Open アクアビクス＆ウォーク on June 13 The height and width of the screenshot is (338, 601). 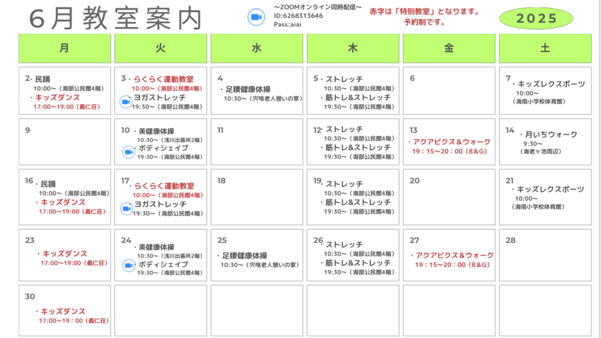452,142
